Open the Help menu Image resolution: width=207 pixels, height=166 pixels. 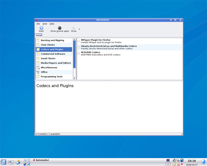click(x=52, y=24)
